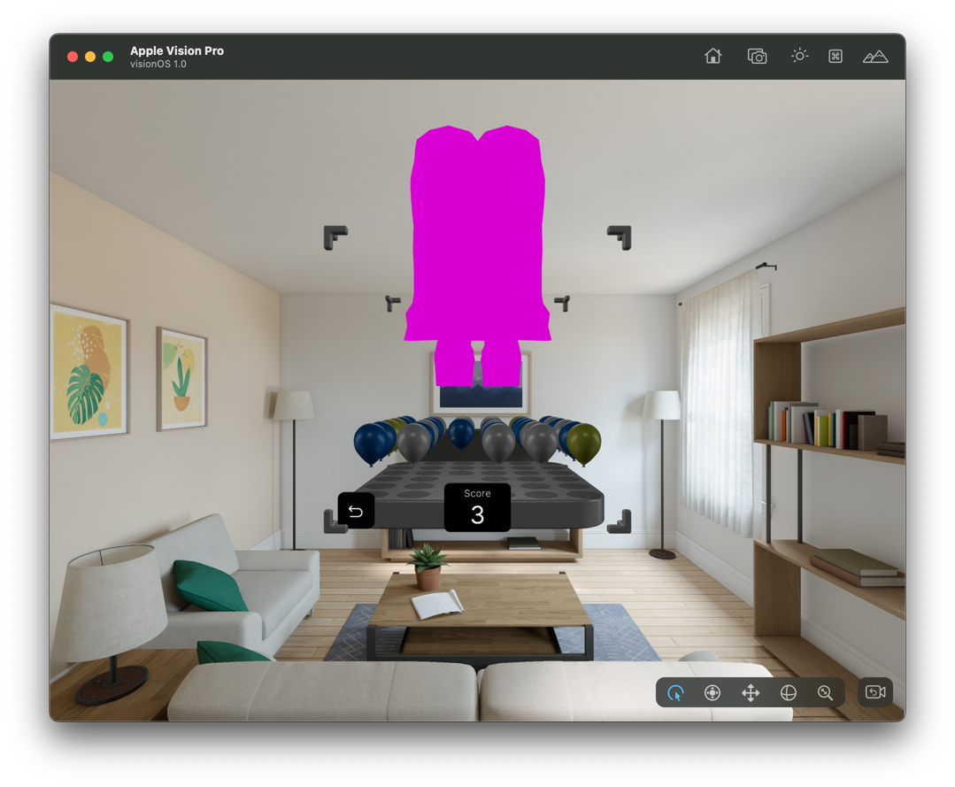The image size is (955, 787).
Task: Pop the olive green balloon on right
Action: (585, 444)
